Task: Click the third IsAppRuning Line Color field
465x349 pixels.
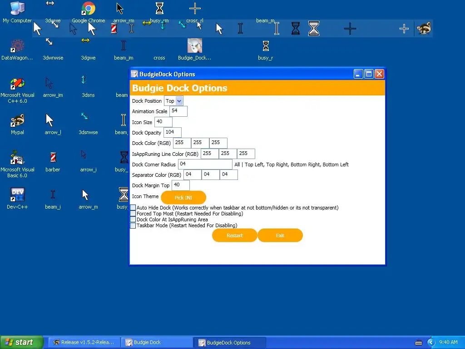Action: (x=246, y=154)
